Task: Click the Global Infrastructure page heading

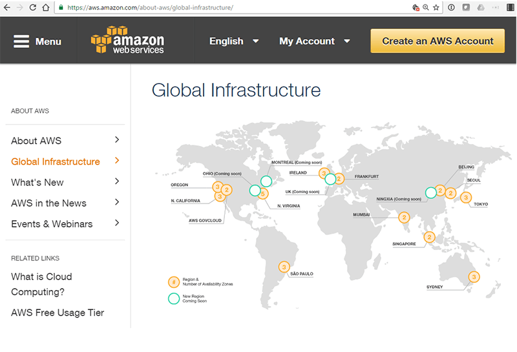Action: [x=236, y=90]
